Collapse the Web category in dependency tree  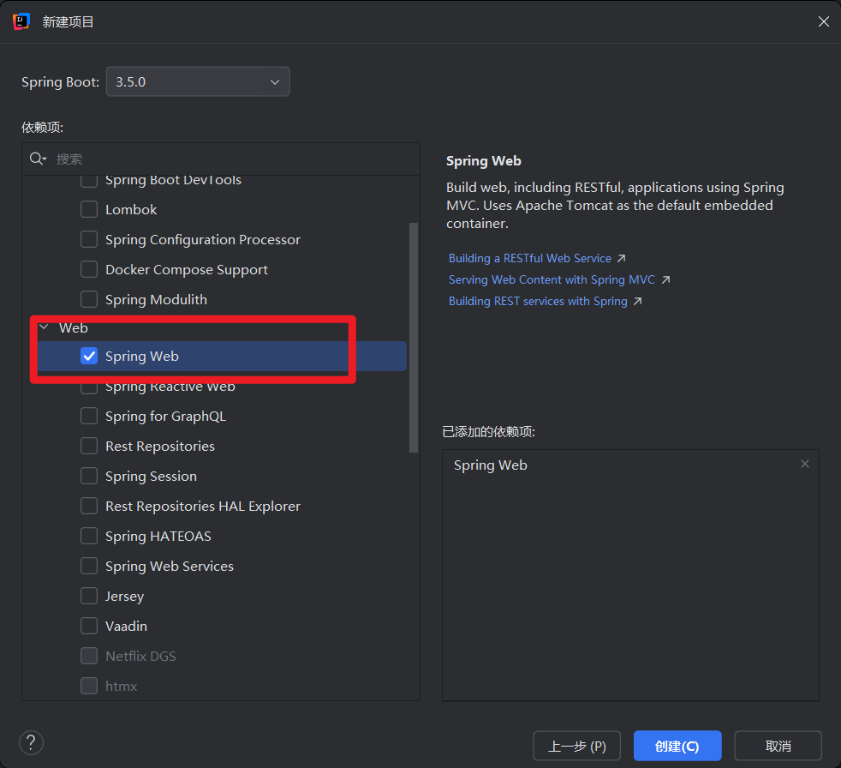(x=44, y=327)
